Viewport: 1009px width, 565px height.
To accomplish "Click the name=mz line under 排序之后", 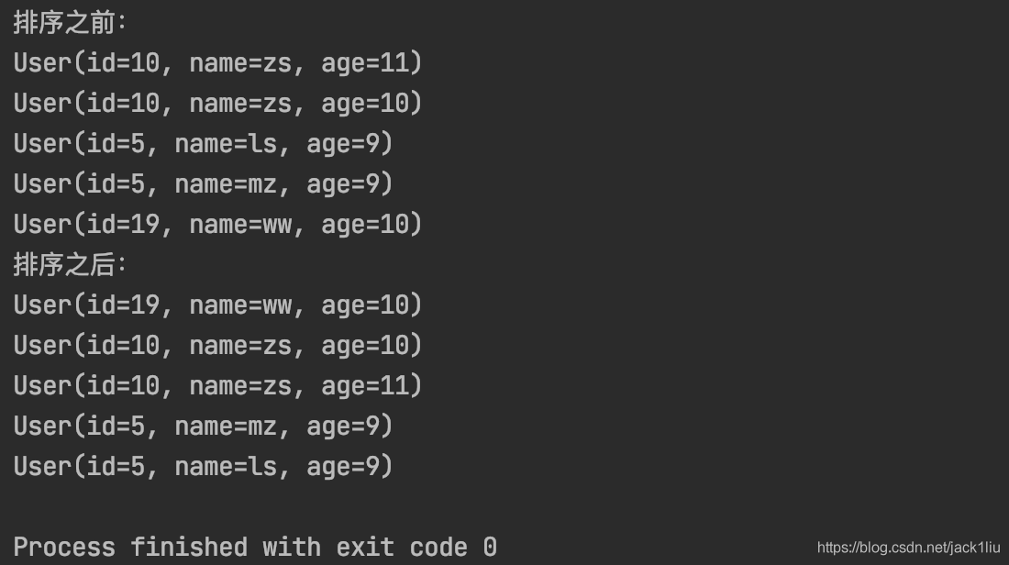I will coord(203,427).
